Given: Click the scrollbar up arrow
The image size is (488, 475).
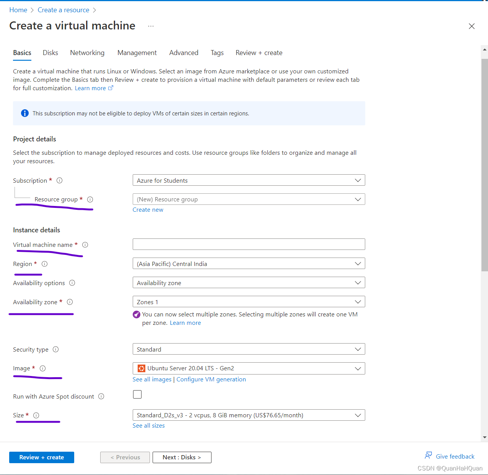Looking at the screenshot, I should (485, 49).
